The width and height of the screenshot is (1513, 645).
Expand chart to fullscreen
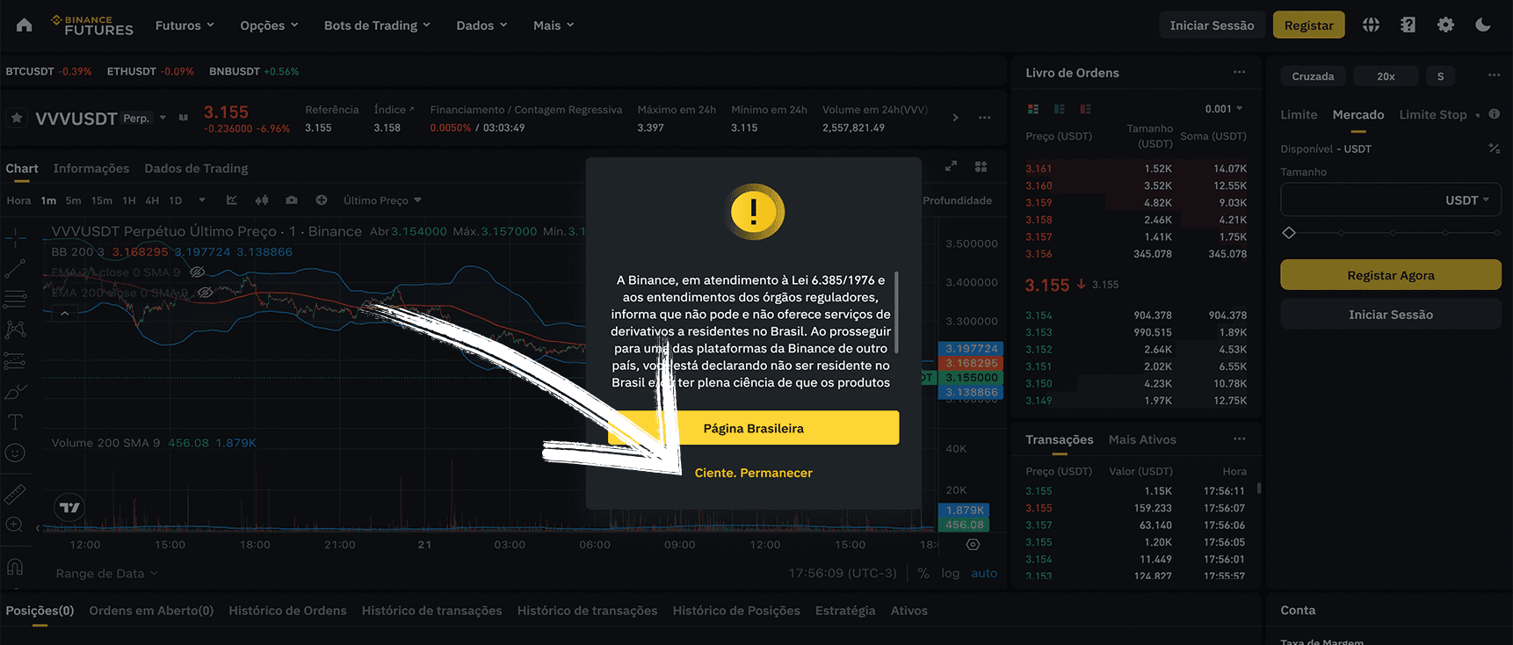(951, 166)
